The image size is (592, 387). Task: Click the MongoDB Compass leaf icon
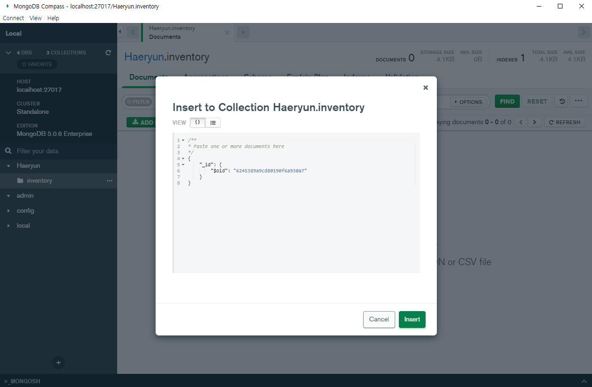(x=7, y=6)
